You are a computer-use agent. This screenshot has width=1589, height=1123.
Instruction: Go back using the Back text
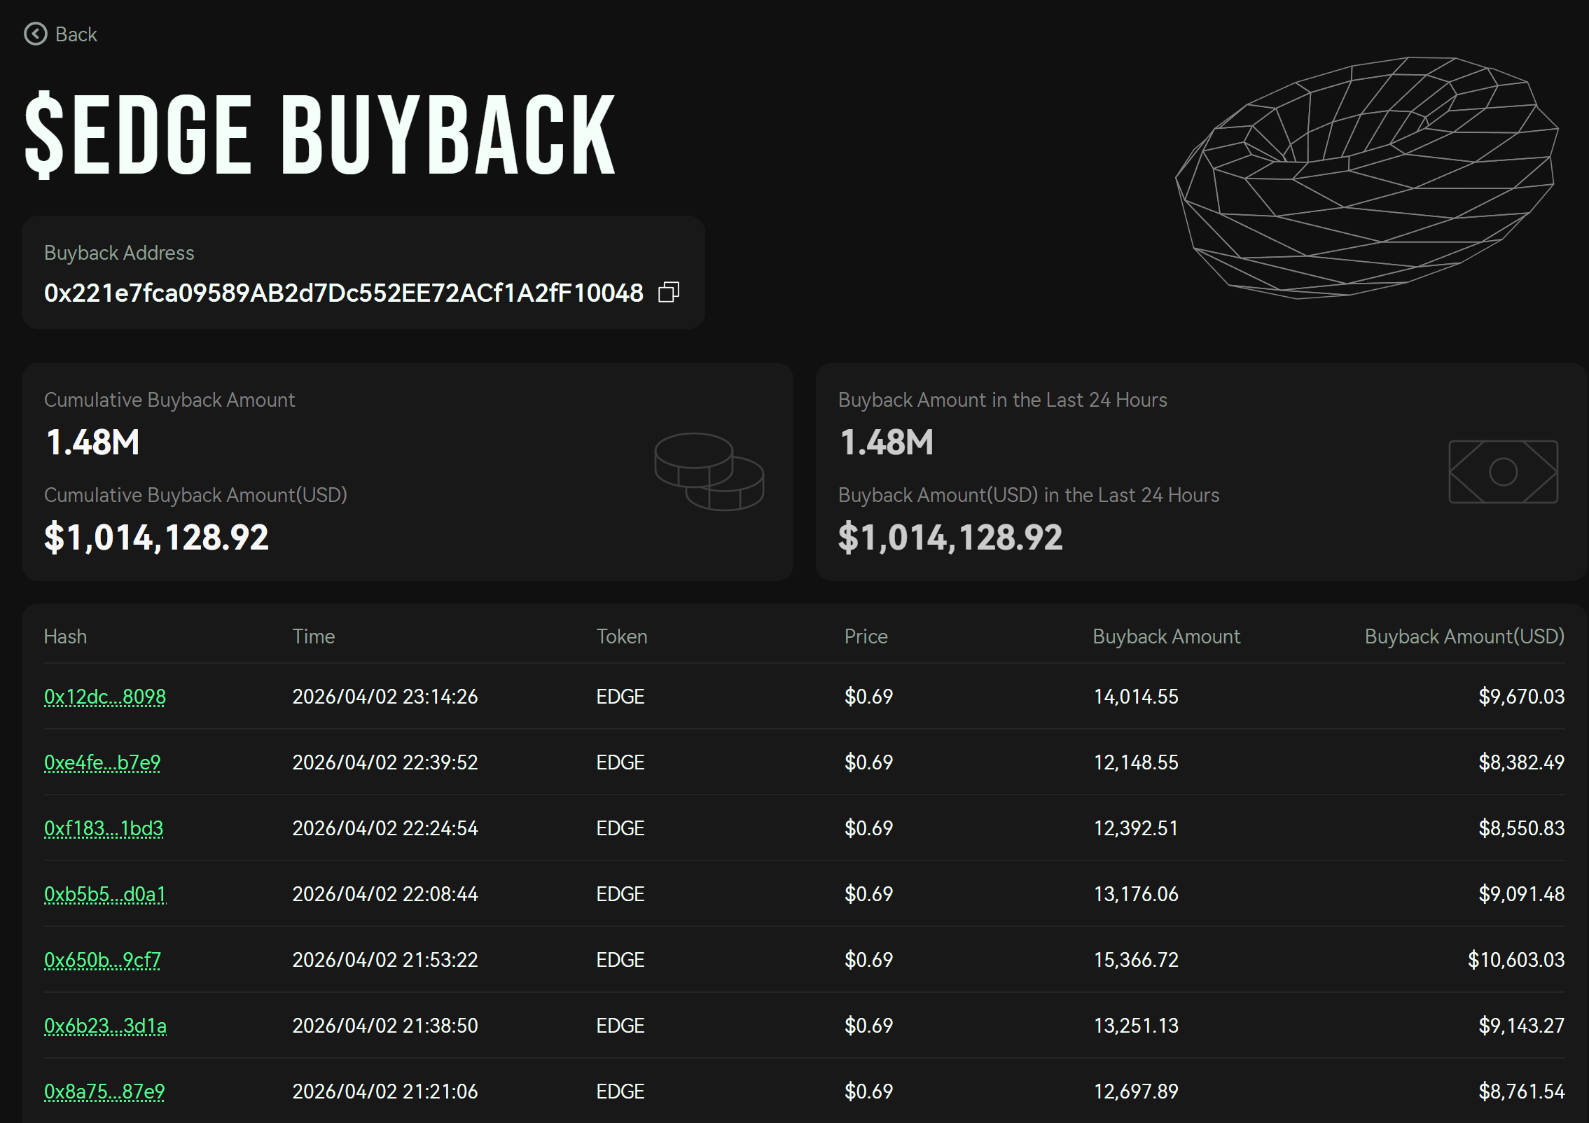[x=76, y=34]
